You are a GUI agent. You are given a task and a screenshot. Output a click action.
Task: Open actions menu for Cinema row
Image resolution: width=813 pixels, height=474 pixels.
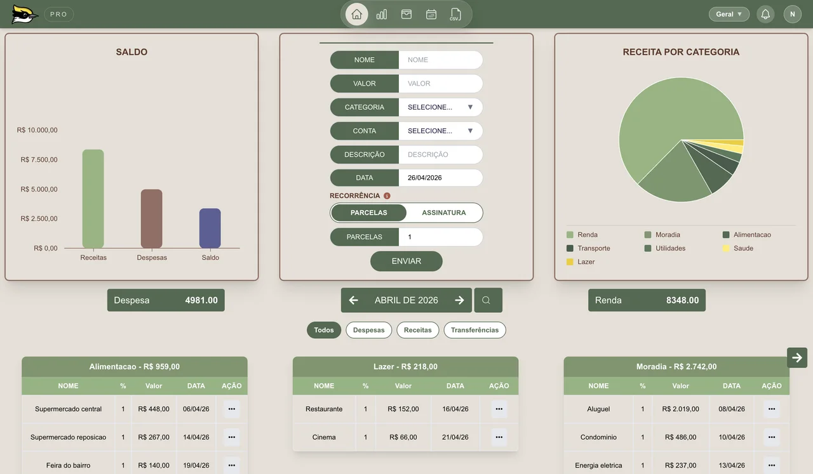(499, 437)
